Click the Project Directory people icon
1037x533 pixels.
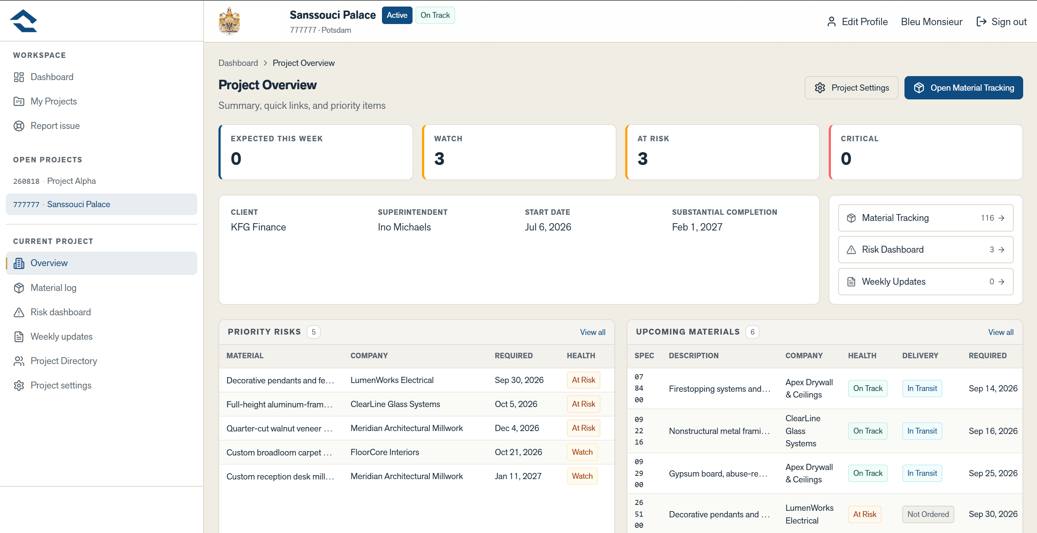[19, 361]
